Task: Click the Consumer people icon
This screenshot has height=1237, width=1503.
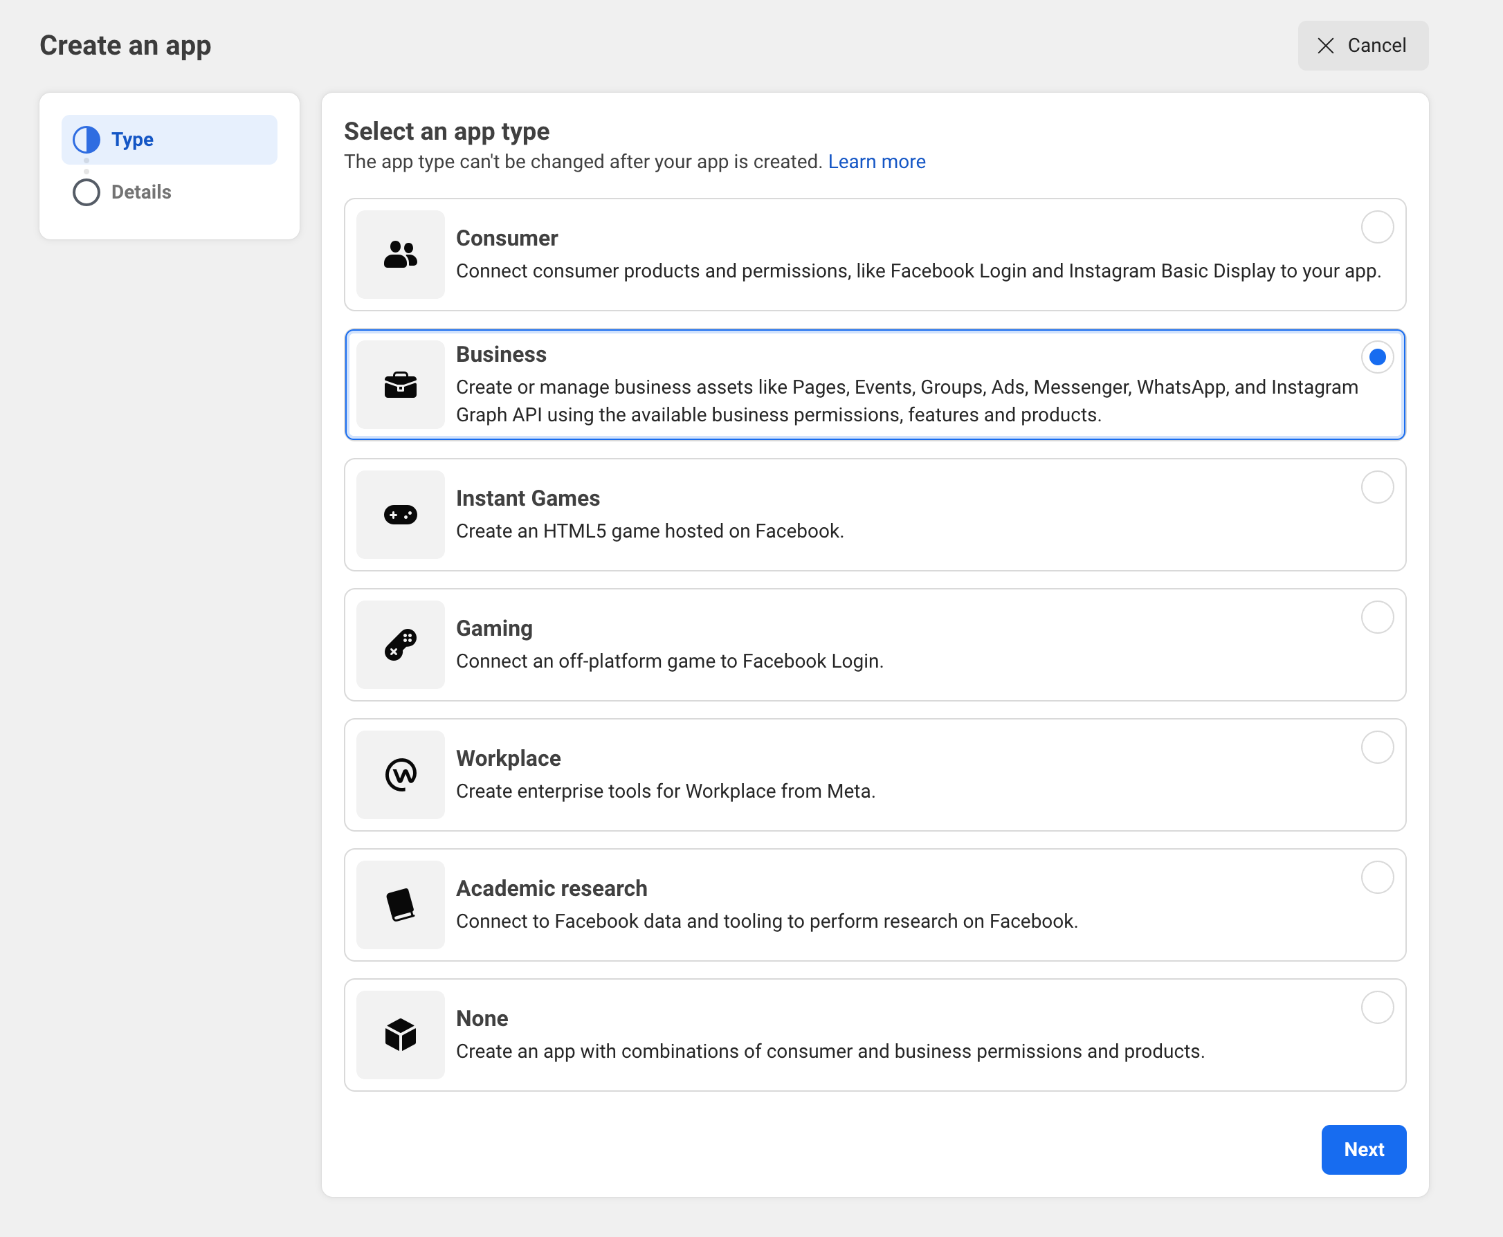Action: pos(400,255)
